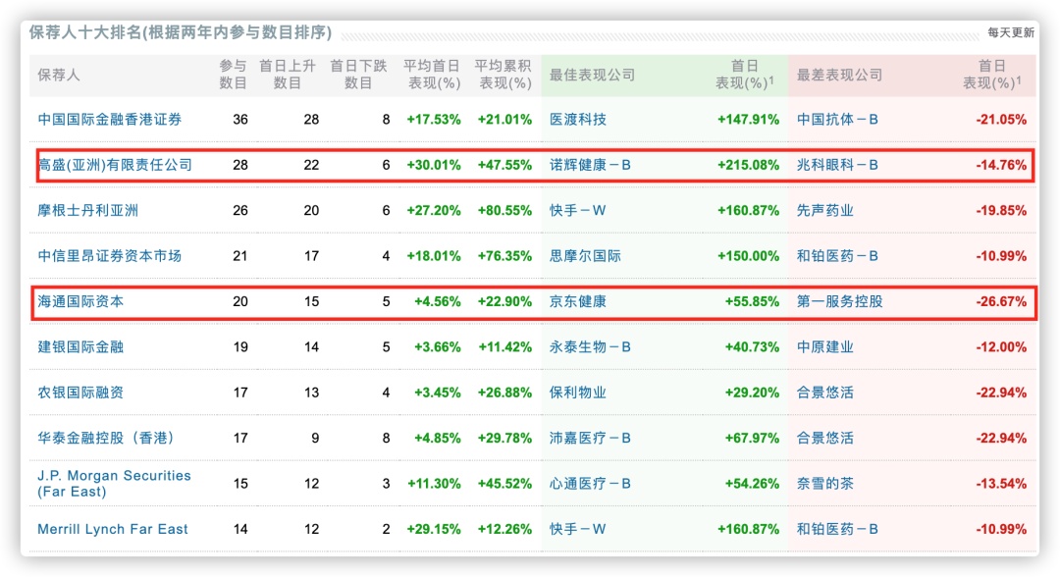Select the +3.66% average first-day value
The height and width of the screenshot is (577, 1060).
[438, 347]
